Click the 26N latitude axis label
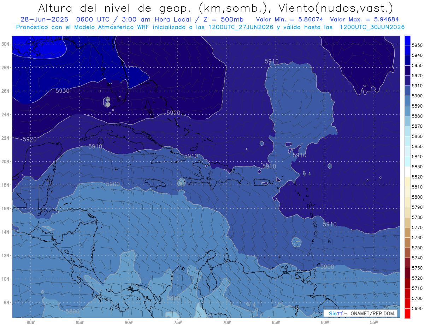This screenshot has height=327, width=424. 6,91
